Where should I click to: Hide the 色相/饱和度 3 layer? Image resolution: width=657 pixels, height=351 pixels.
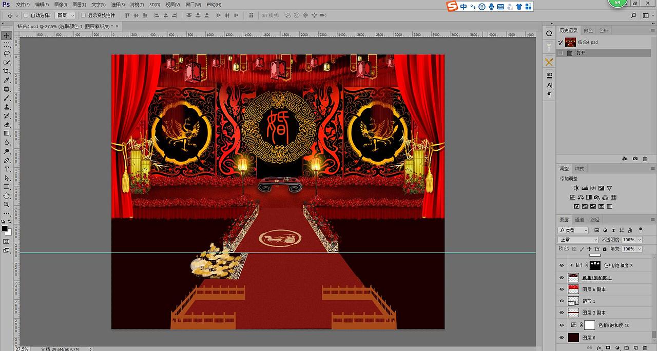pyautogui.click(x=562, y=265)
